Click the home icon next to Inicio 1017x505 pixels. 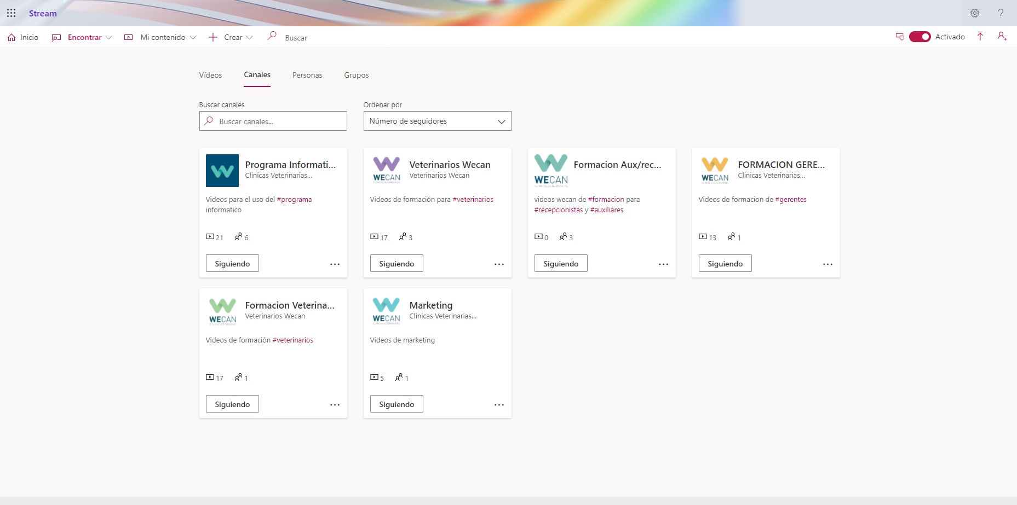pos(12,37)
